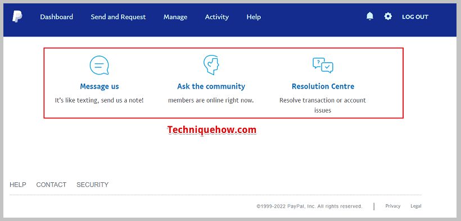Image resolution: width=461 pixels, height=221 pixels.
Task: Open account settings gear
Action: click(388, 16)
